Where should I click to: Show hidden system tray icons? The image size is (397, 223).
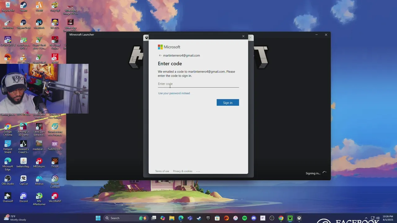coord(366,218)
